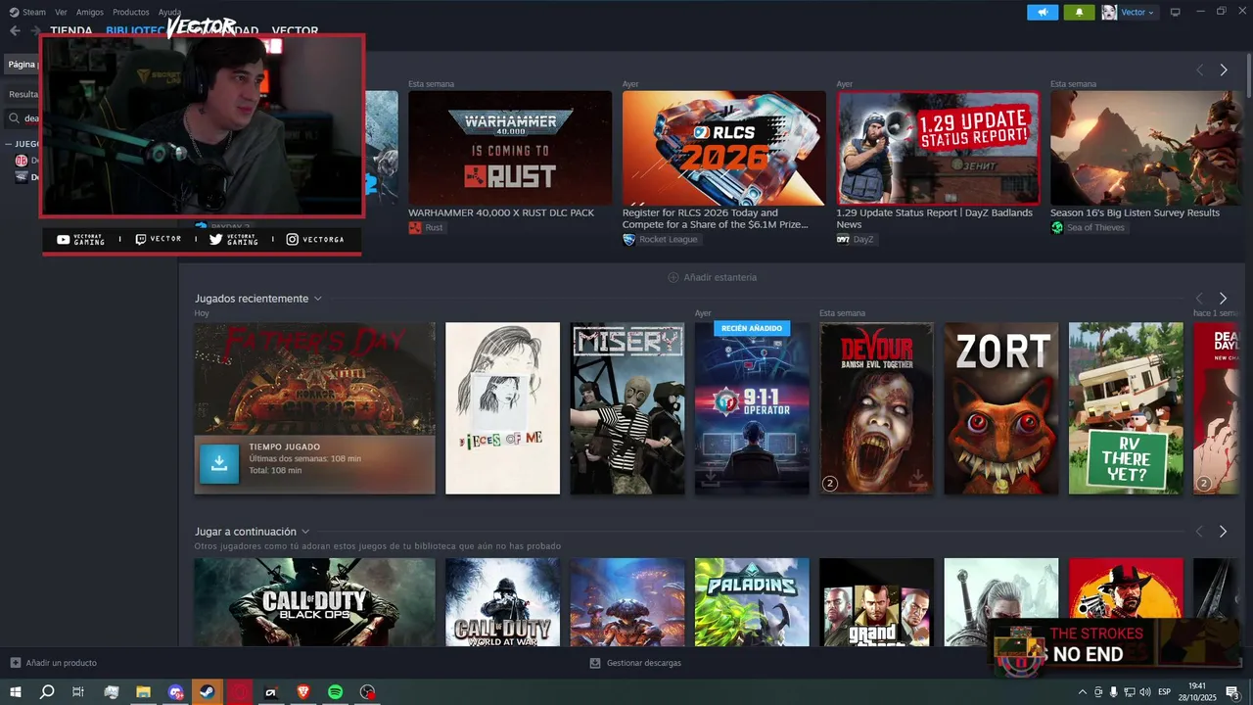Image resolution: width=1253 pixels, height=705 pixels.
Task: Open the Windows notification center icon
Action: coord(1232,692)
